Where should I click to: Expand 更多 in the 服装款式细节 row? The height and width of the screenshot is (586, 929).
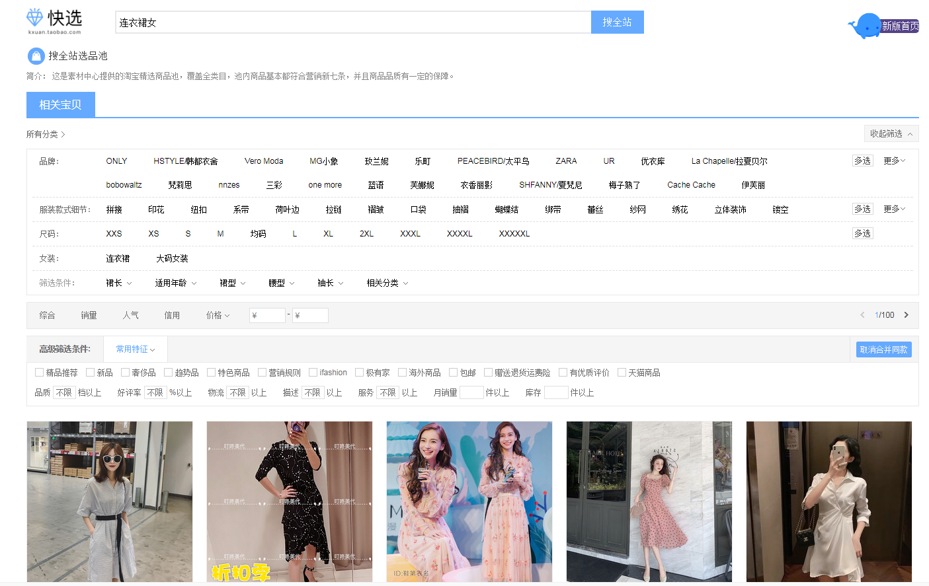coord(894,209)
